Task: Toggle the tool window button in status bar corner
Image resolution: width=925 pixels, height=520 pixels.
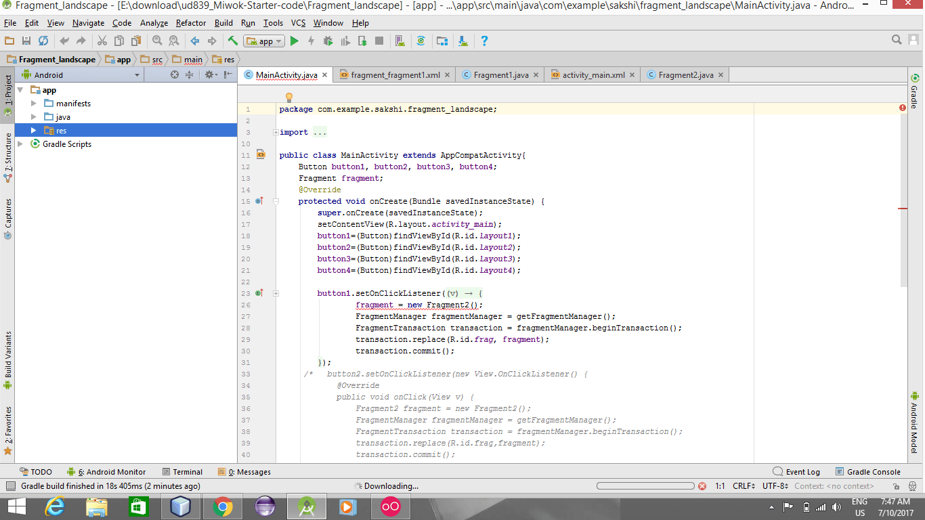Action: (10, 486)
